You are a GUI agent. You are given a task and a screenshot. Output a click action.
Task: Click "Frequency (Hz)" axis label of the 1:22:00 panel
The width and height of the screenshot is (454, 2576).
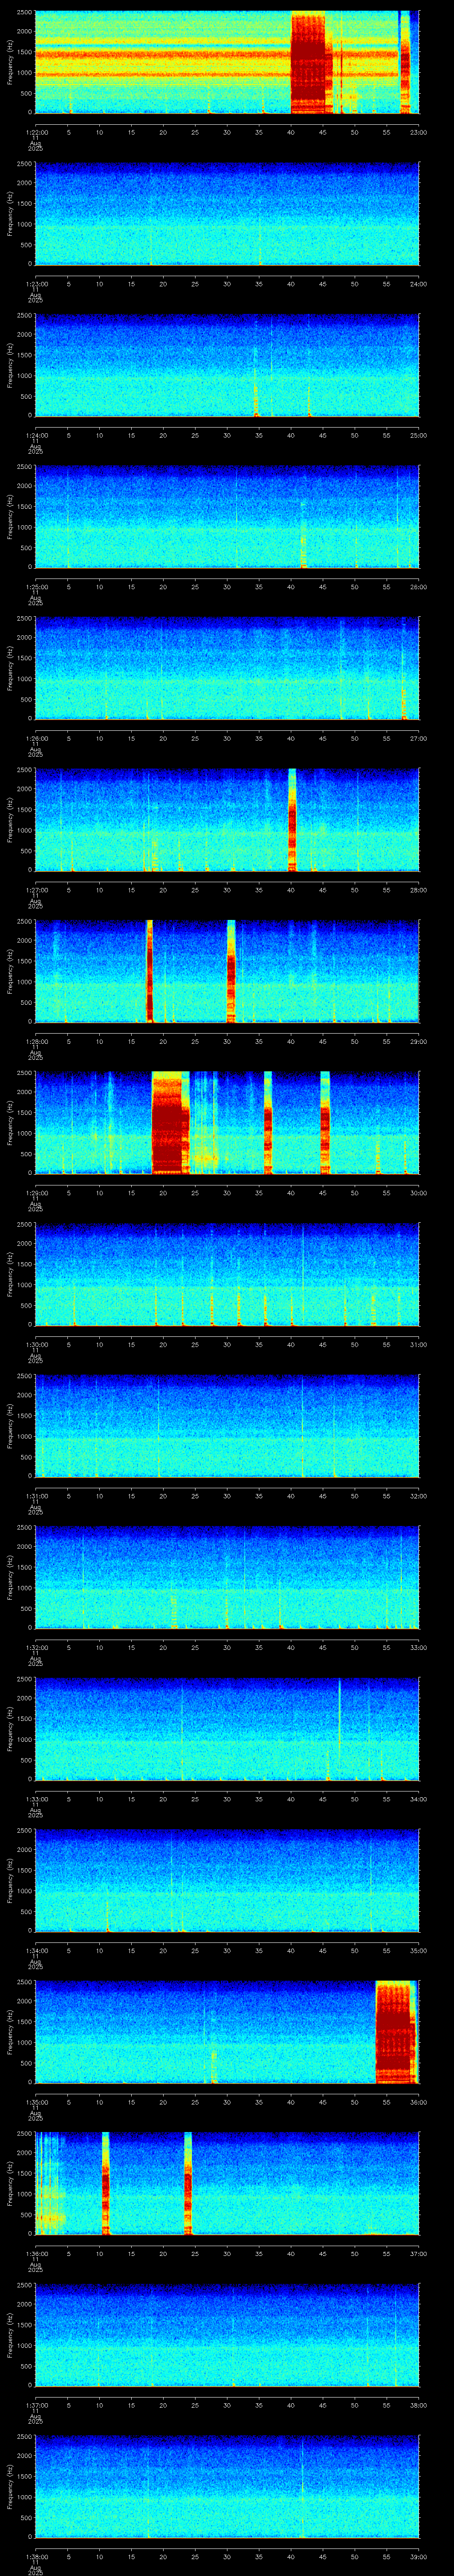(10, 62)
